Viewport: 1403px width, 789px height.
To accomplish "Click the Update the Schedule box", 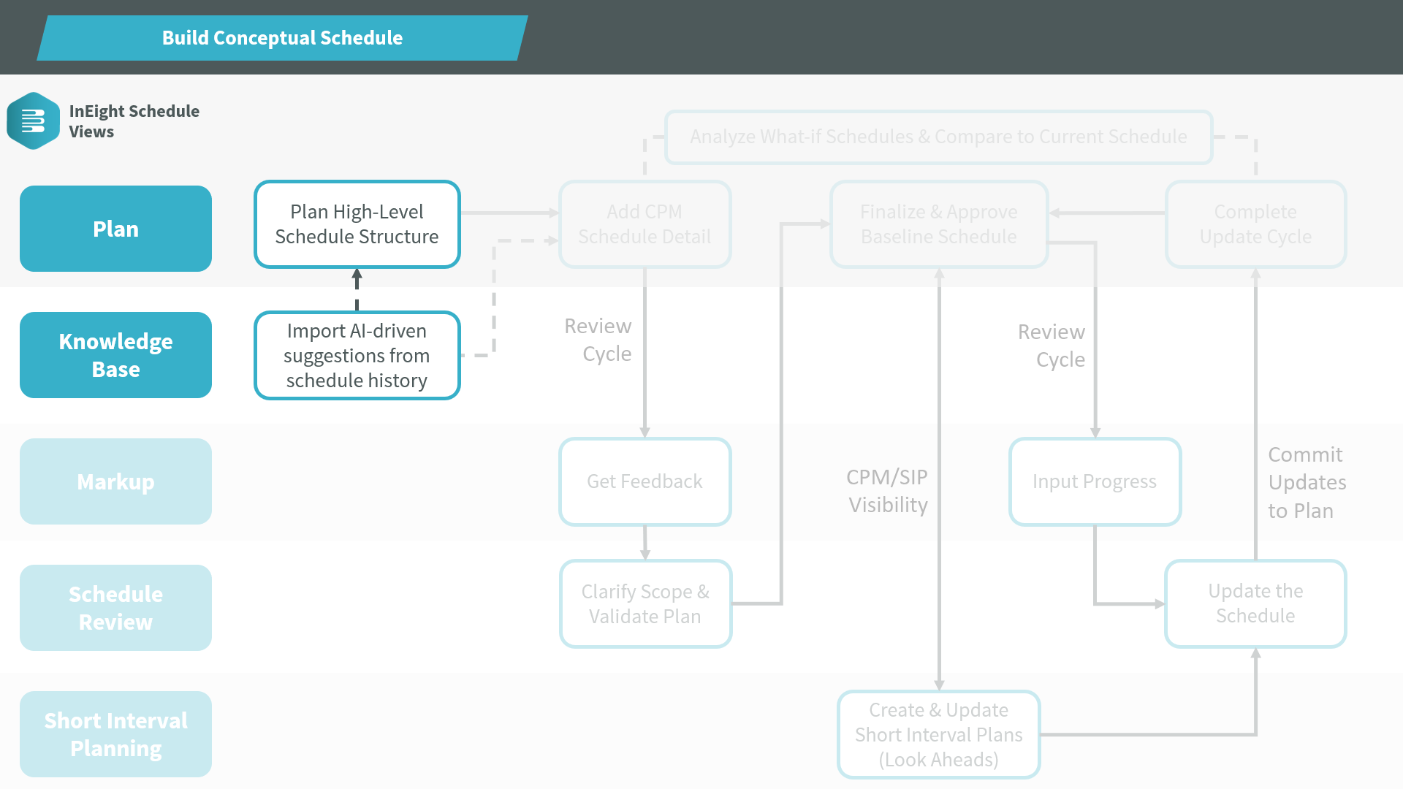I will tap(1255, 603).
